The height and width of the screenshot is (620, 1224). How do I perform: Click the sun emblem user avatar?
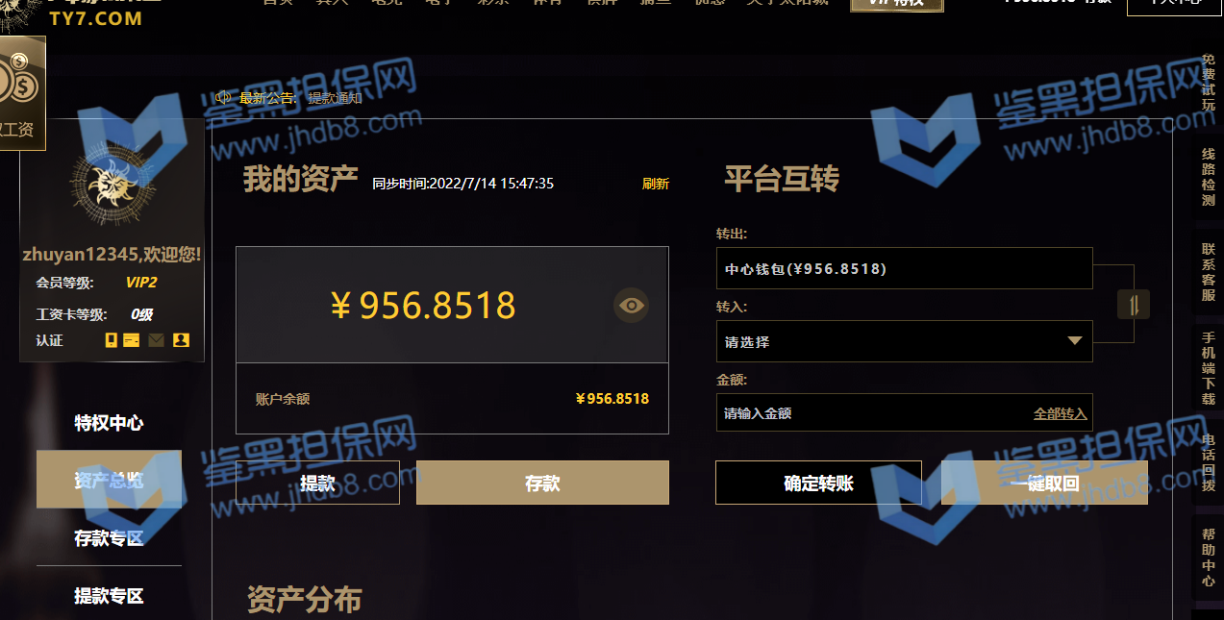pos(112,184)
